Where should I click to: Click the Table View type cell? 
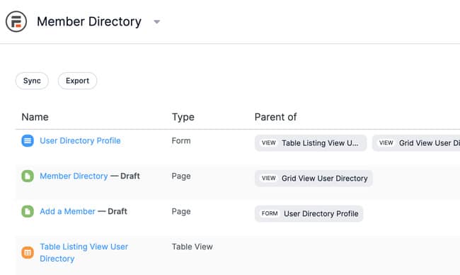tap(192, 247)
